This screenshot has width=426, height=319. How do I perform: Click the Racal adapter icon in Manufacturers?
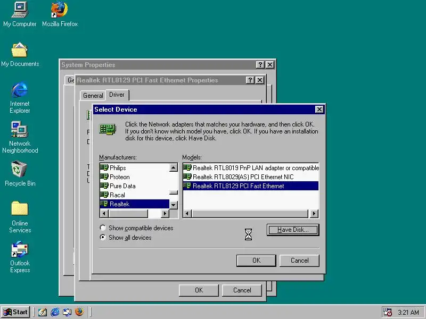pos(104,195)
